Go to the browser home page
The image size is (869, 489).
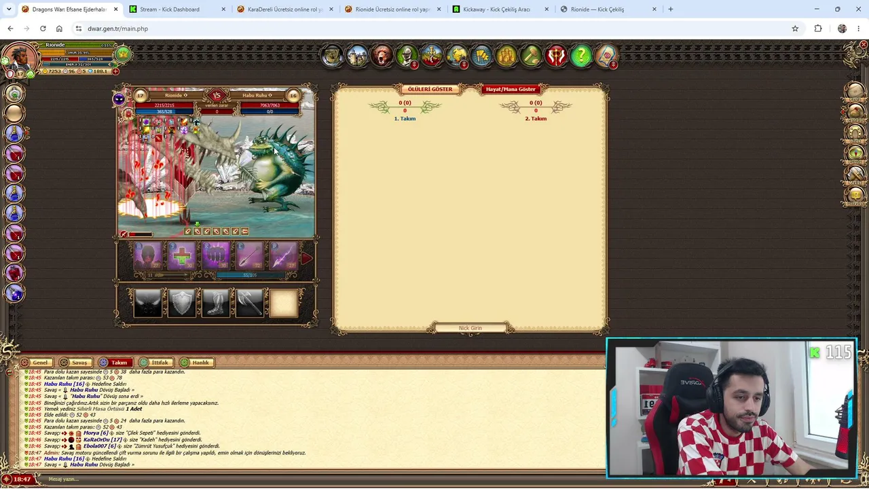point(59,29)
